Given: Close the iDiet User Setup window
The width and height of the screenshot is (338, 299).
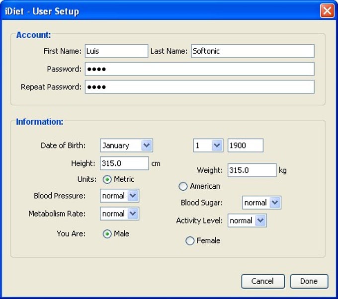Looking at the screenshot, I should pyautogui.click(x=327, y=11).
